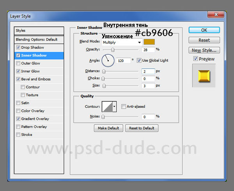Select the Color Overlay style row

(39, 111)
